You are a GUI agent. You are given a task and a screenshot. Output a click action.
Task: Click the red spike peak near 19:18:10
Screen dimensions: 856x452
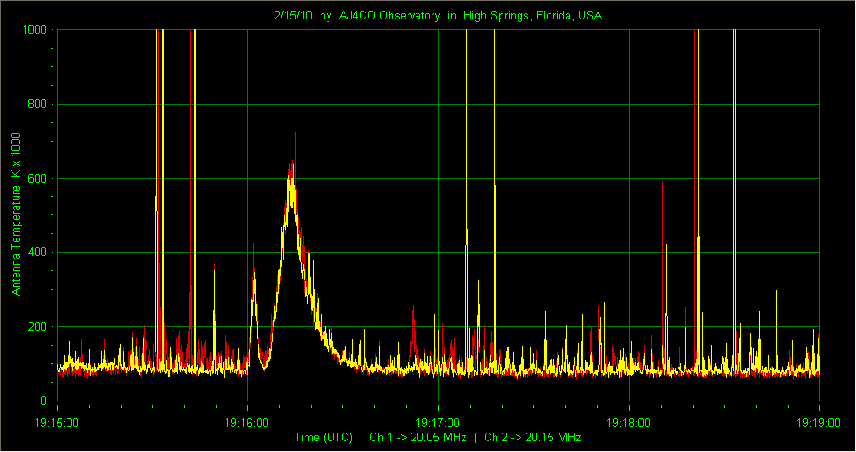point(662,182)
